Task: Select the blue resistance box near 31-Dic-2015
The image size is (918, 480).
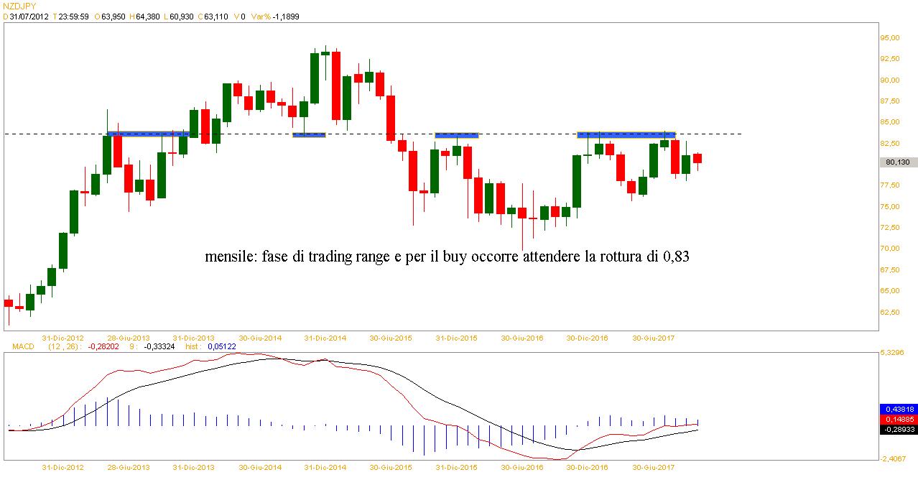Action: tap(457, 134)
